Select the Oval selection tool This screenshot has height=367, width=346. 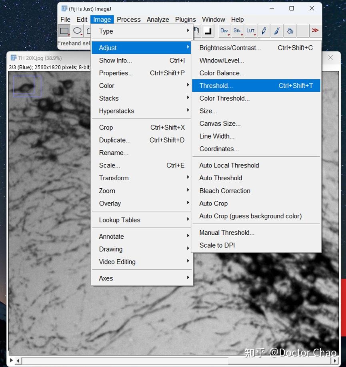(x=77, y=31)
